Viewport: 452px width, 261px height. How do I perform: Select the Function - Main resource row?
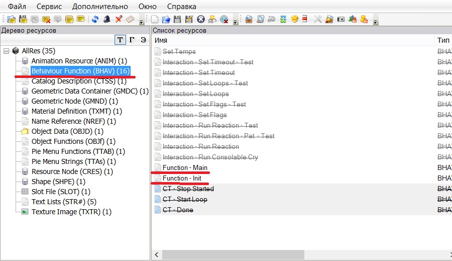pyautogui.click(x=185, y=167)
